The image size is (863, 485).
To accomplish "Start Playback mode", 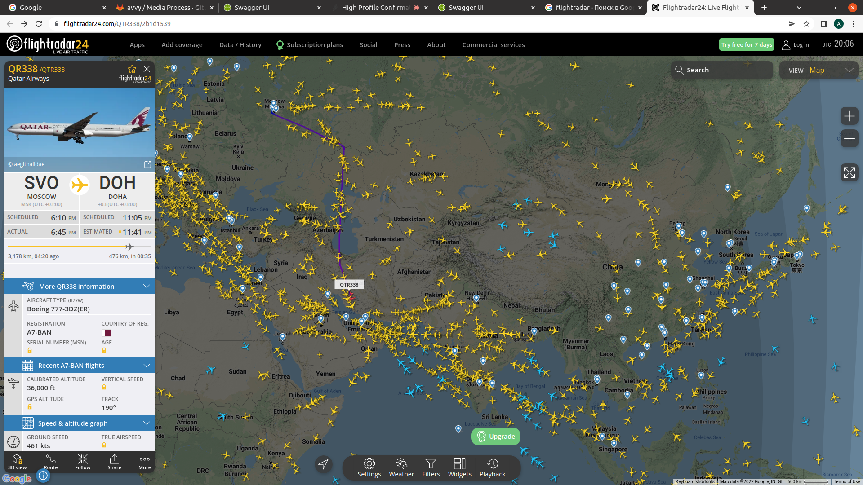I will click(x=492, y=467).
